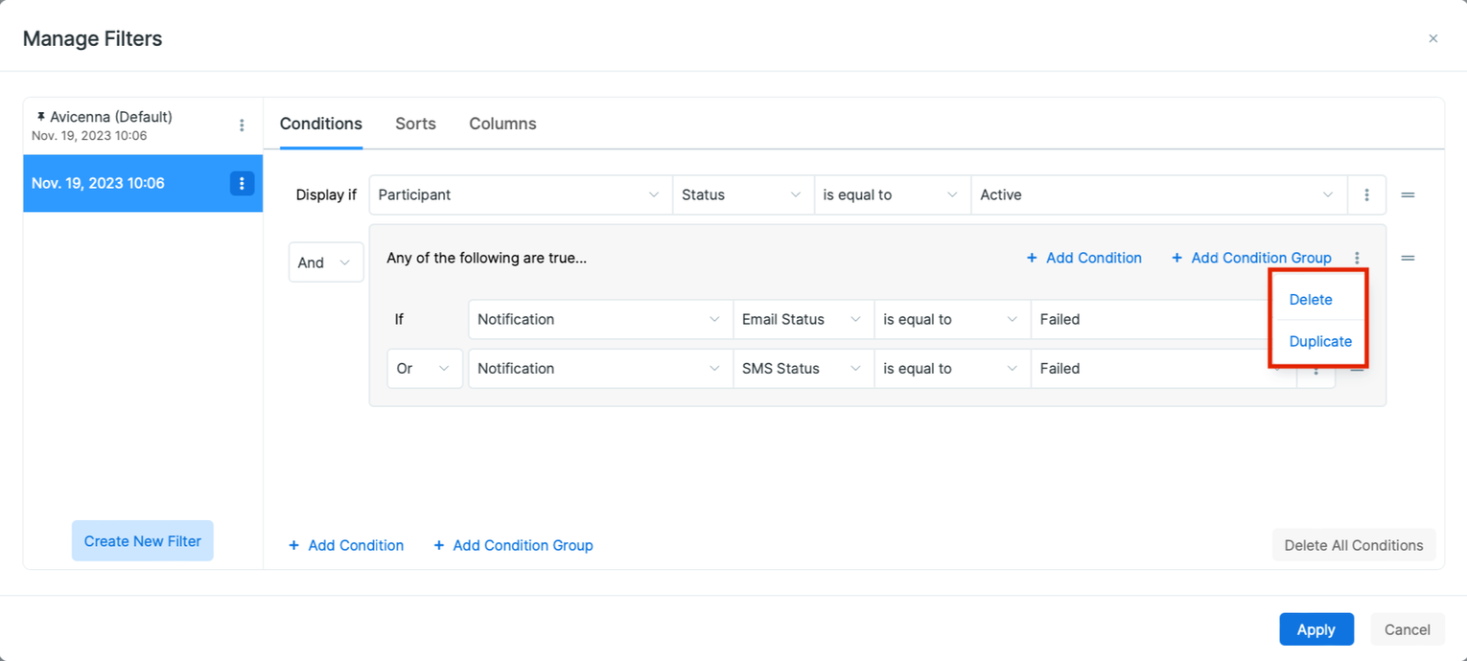Open the kebab menu on the highlighted Nov. 19 filter

click(242, 183)
